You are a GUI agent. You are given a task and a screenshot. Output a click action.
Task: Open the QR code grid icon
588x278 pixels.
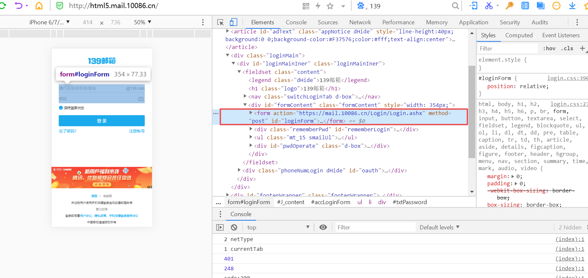pos(306,6)
